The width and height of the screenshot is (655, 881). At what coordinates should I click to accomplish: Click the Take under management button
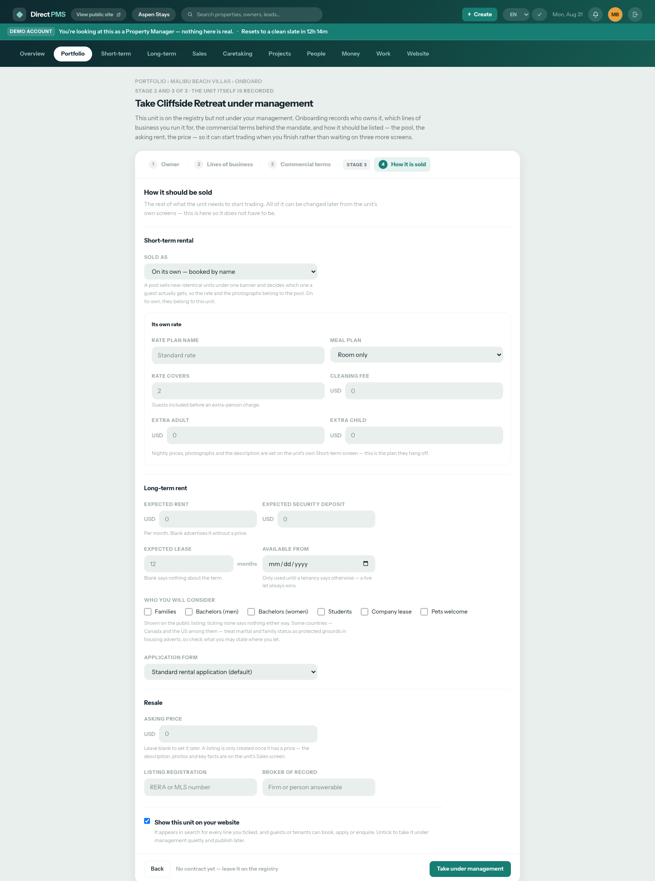(x=470, y=869)
